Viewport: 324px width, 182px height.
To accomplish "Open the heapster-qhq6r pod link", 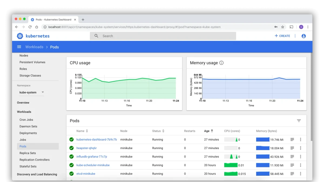I will (x=86, y=148).
